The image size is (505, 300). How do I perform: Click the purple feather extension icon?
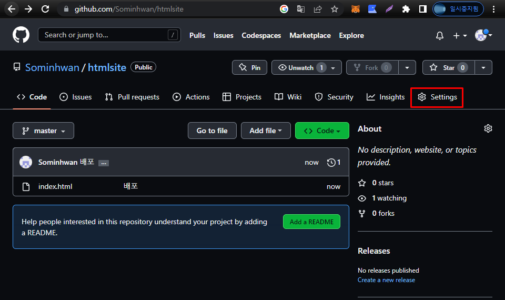pyautogui.click(x=389, y=9)
